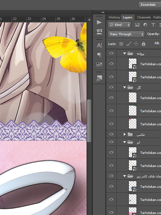The width and height of the screenshot is (161, 215).
Task: Click the third layer thumbnail in the گل group
Action: click(132, 124)
